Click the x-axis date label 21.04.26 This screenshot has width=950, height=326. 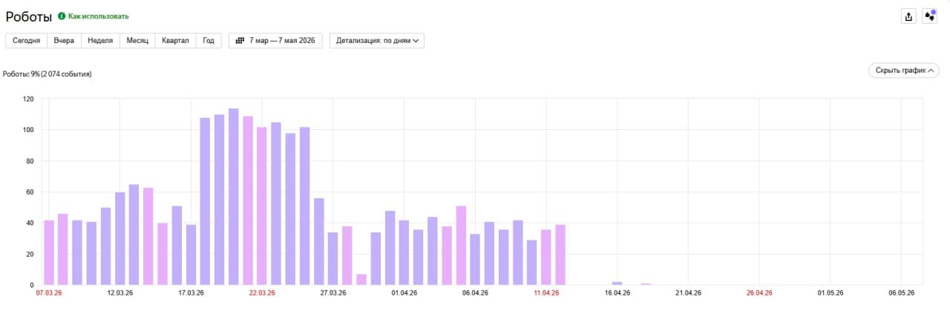click(x=689, y=293)
